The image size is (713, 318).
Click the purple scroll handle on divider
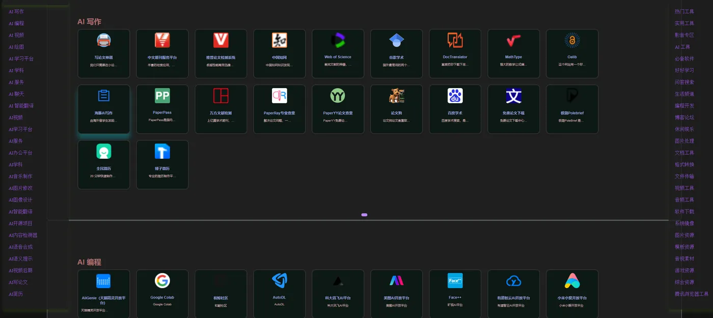[x=364, y=215]
